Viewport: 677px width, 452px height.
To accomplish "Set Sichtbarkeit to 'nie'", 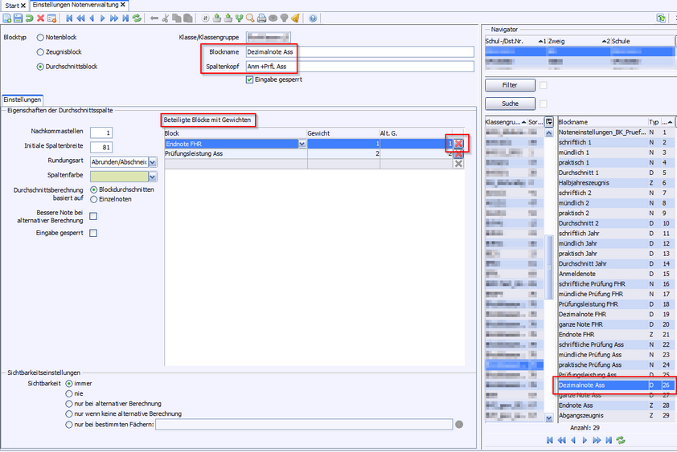I will click(69, 393).
